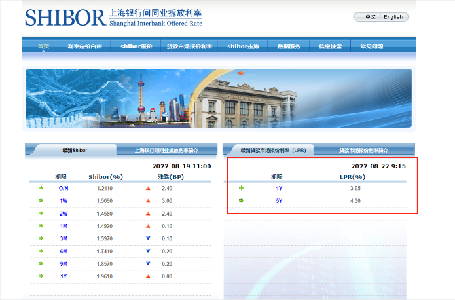Click the Shibor 1Y change value 0.00
The width and height of the screenshot is (455, 300).
[x=167, y=276]
